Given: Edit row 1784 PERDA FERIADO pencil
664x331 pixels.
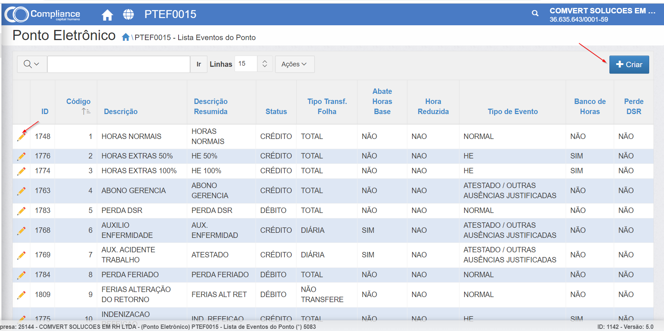Looking at the screenshot, I should click(21, 275).
